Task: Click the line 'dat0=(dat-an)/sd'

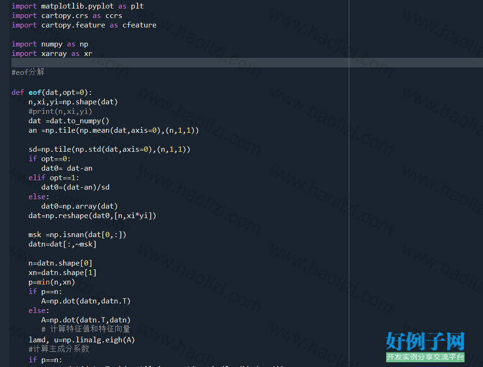Action: click(x=75, y=187)
